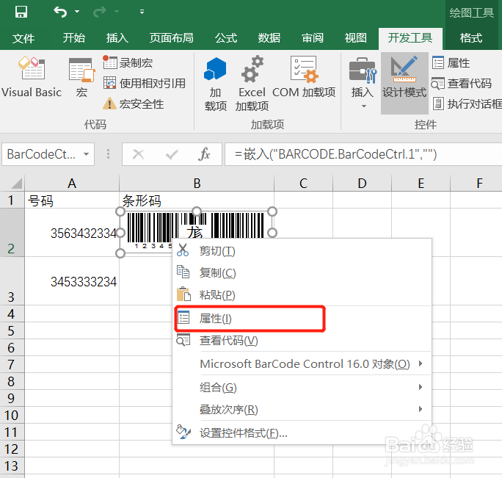Switch to the 数据 ribbon tab
The width and height of the screenshot is (502, 478).
point(269,38)
